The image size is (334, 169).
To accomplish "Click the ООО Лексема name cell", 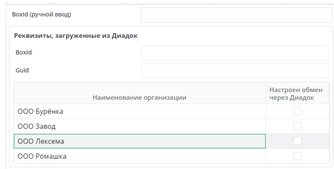I will (x=140, y=141).
